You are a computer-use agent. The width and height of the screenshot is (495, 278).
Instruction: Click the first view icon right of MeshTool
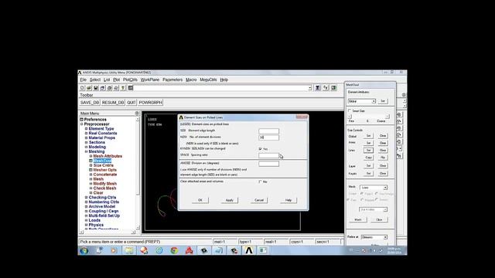coord(399,115)
